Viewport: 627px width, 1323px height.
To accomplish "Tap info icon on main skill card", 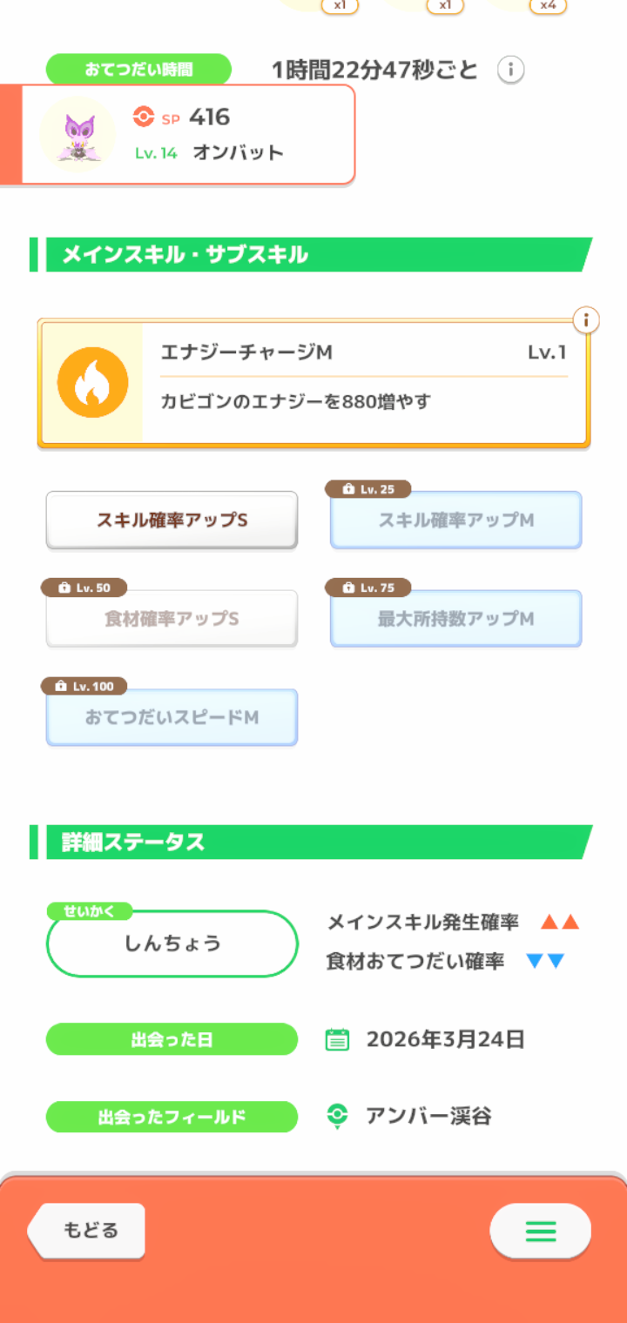I will [586, 320].
